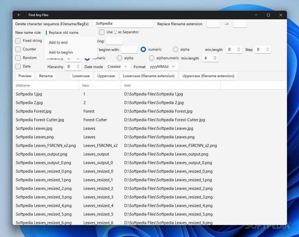
Task: Select row 'Softpedia Leaves_resized_1.png'
Action: [x=150, y=180]
